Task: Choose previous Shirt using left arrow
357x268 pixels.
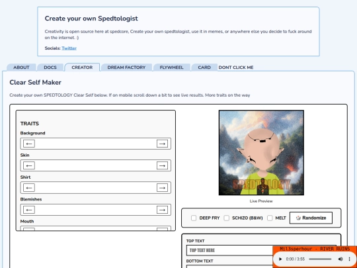Action: point(29,188)
